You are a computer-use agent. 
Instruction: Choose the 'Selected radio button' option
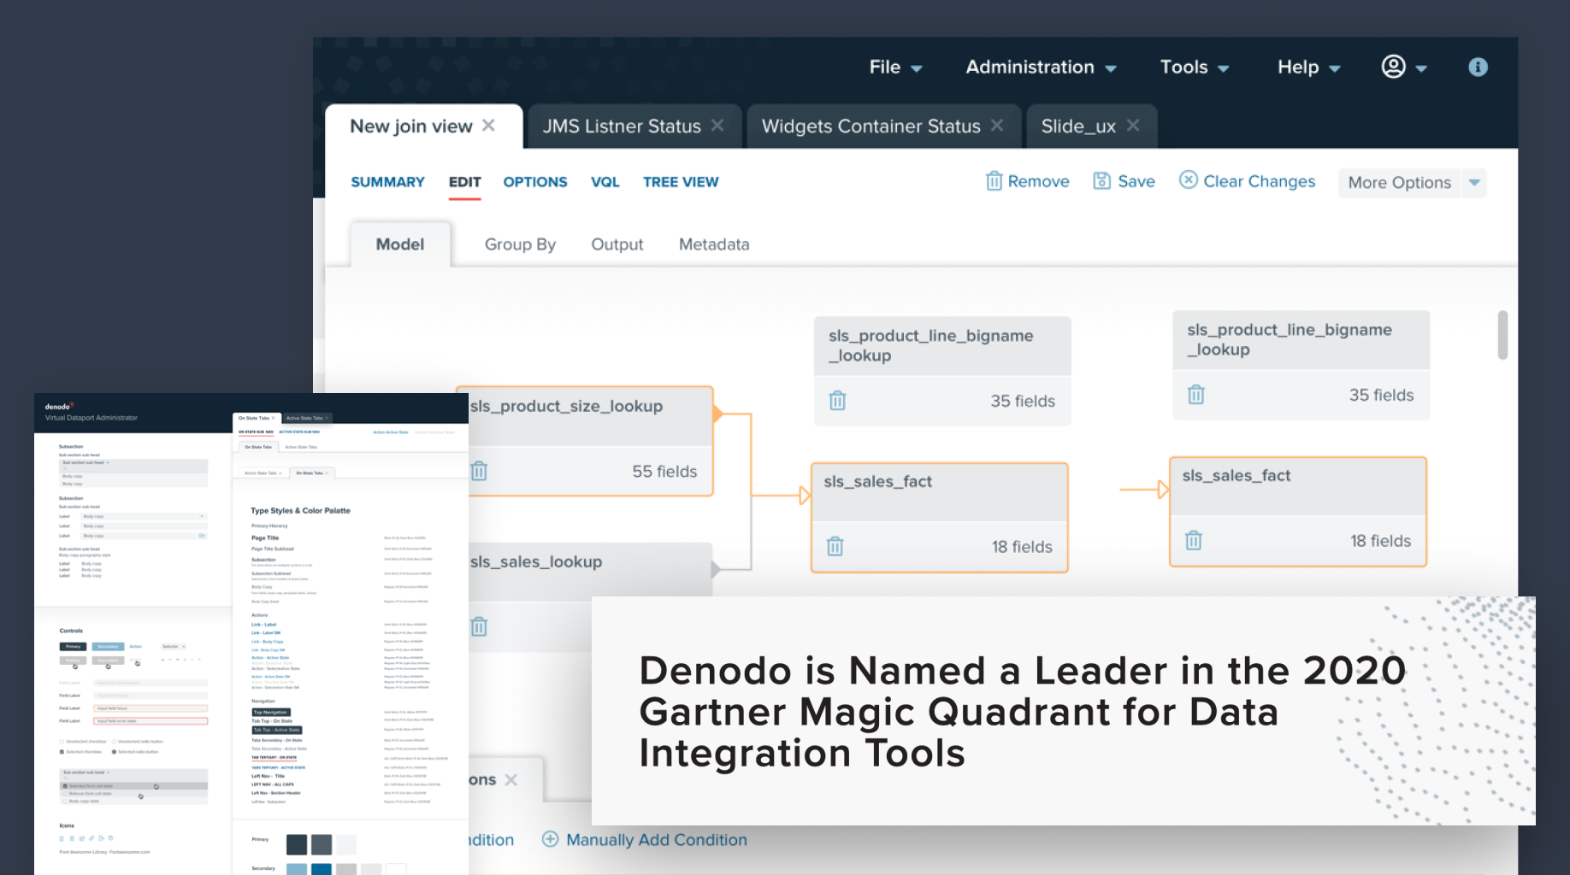point(115,752)
